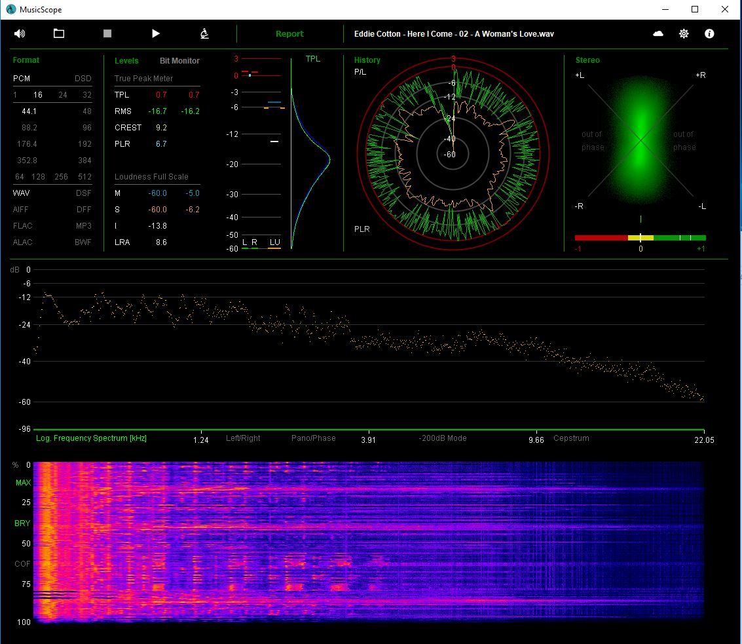The image size is (742, 644).
Task: Toggle Left/Right spectrum mode
Action: (x=243, y=438)
